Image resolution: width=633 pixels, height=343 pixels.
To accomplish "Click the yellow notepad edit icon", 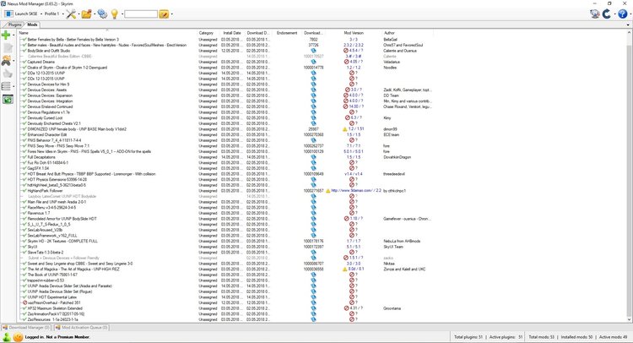I will [164, 14].
